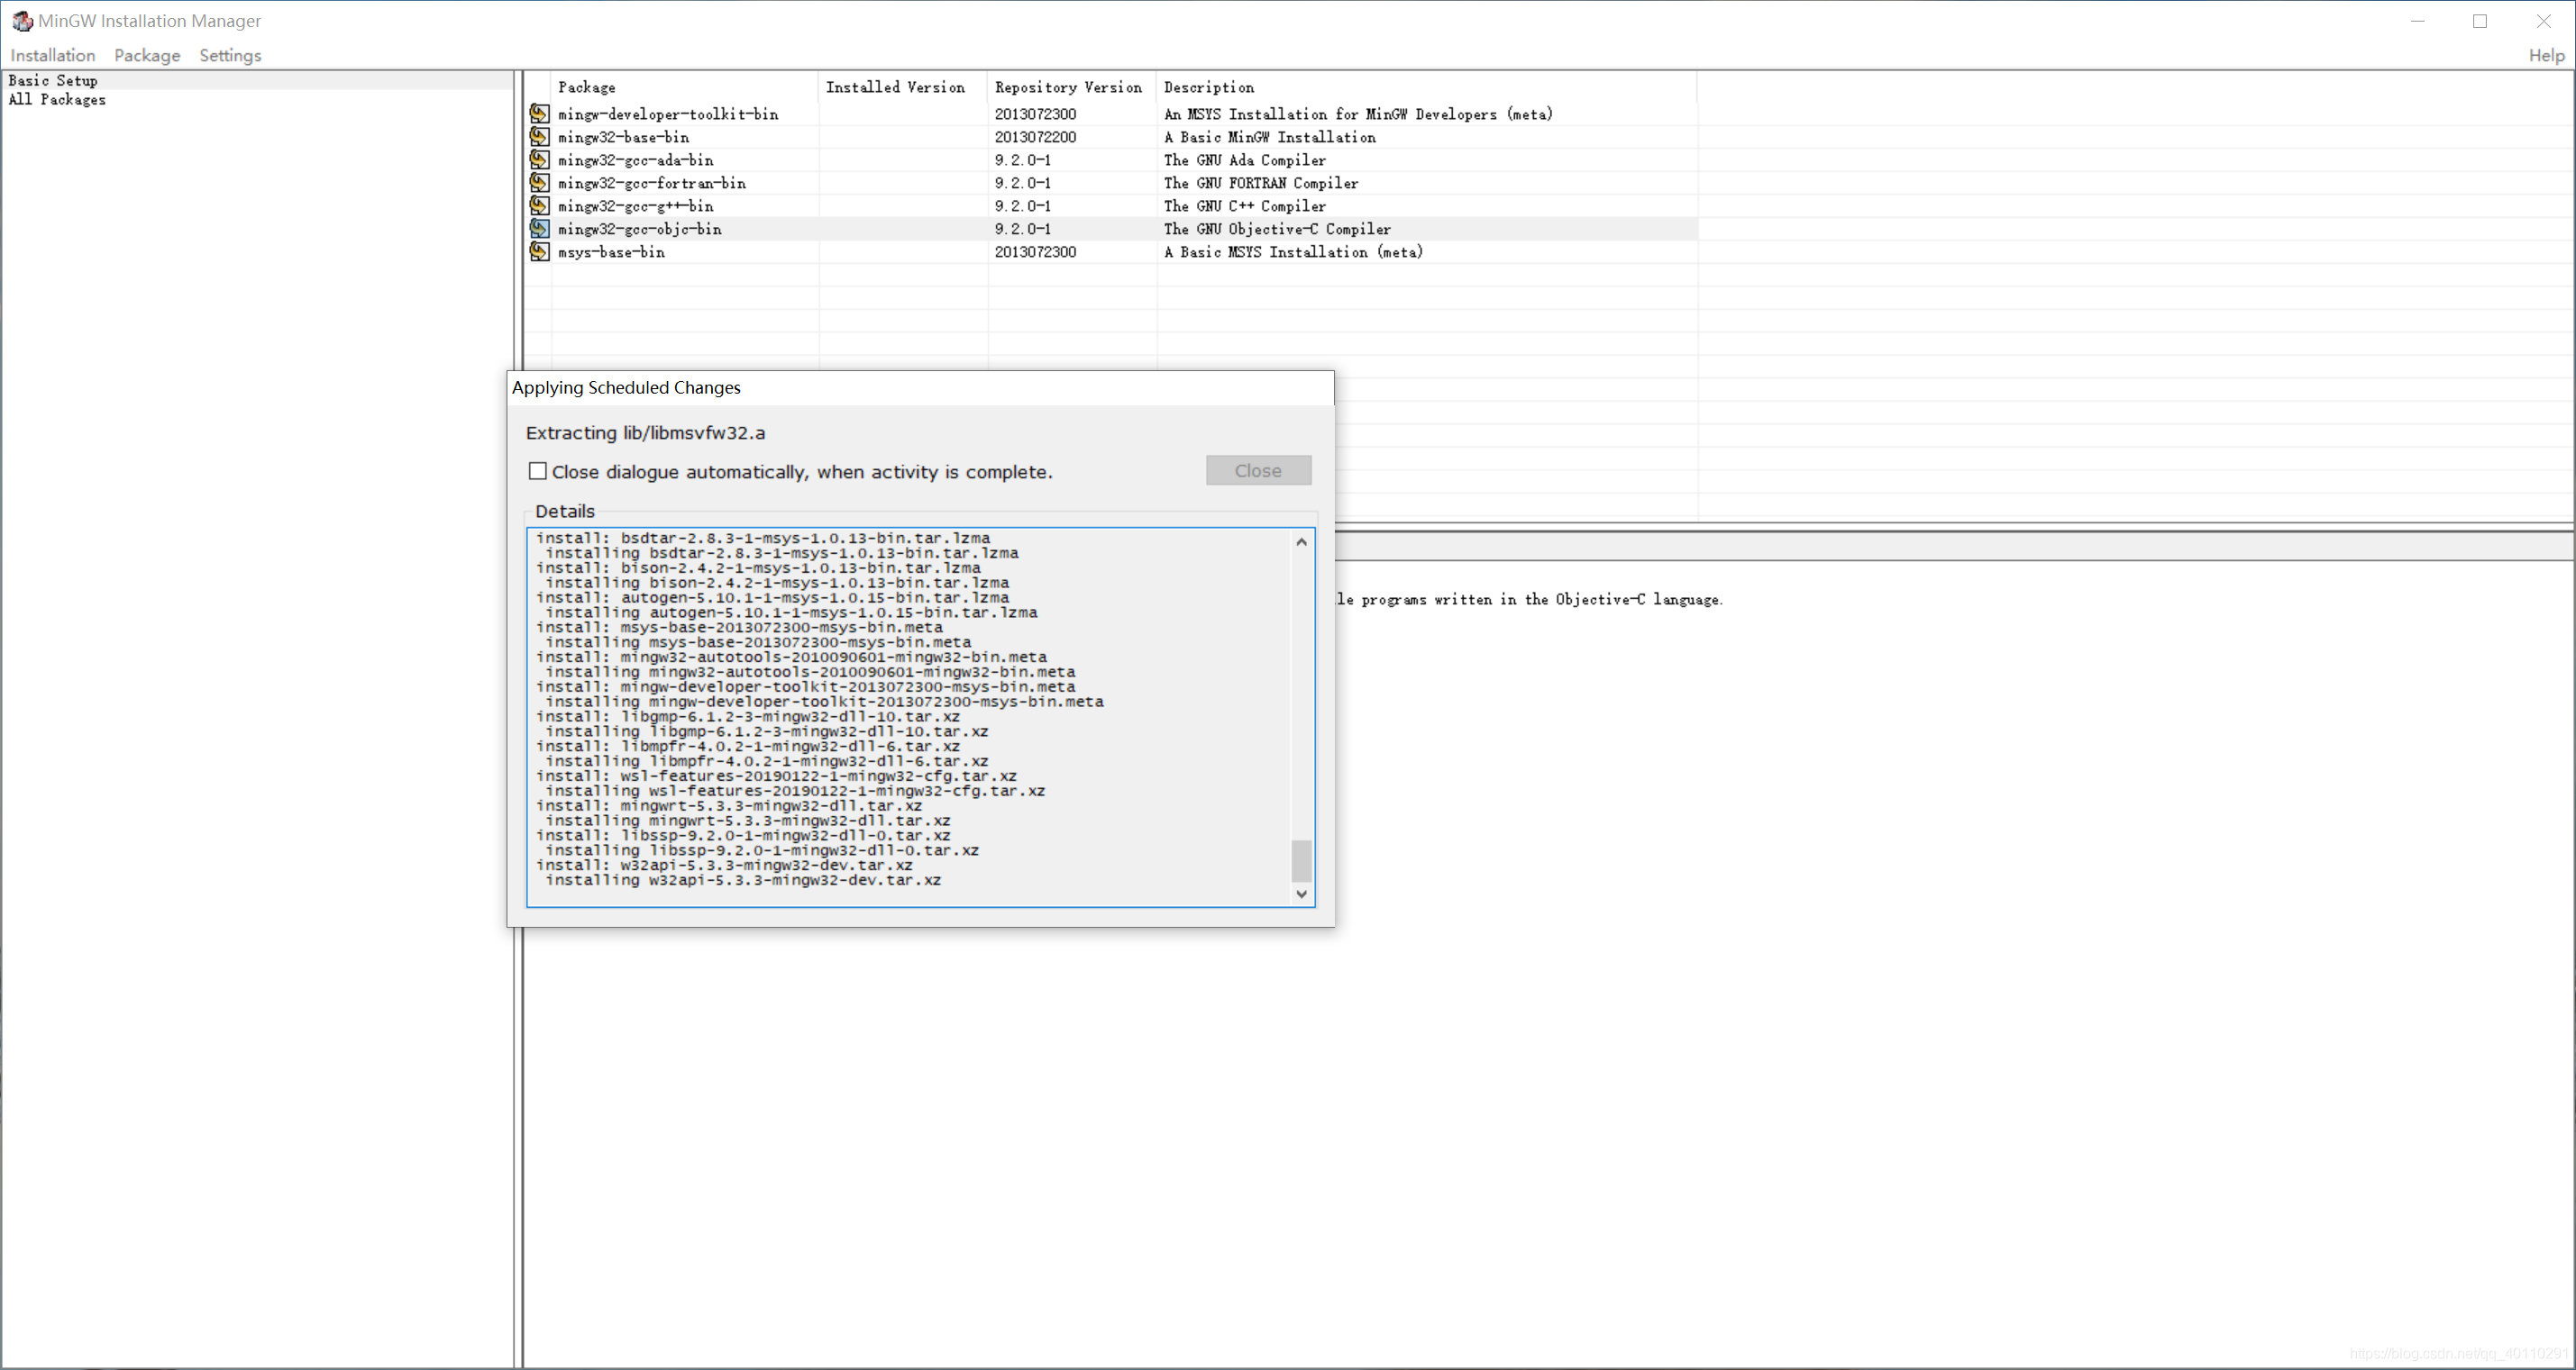Click "A Basic MinGW Installation" description

coord(1270,137)
